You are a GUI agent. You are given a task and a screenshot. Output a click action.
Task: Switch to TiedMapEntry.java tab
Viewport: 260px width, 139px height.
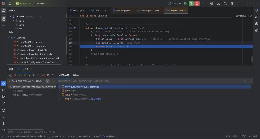[x=148, y=10]
